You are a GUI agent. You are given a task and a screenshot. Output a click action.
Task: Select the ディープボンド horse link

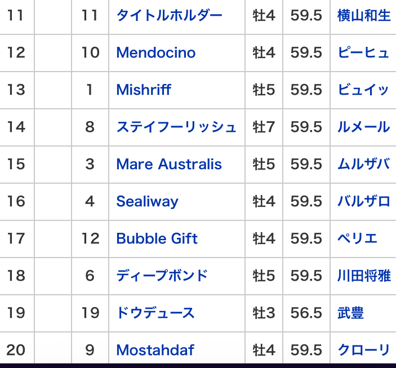point(162,276)
